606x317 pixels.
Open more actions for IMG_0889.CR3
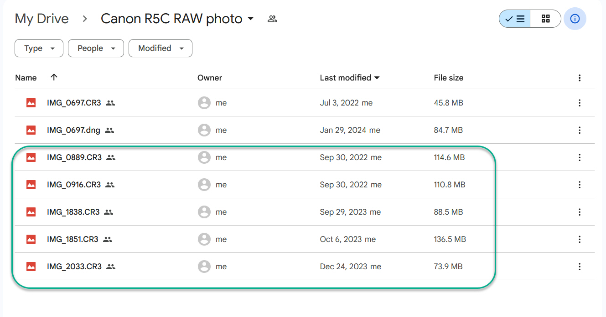pos(580,157)
